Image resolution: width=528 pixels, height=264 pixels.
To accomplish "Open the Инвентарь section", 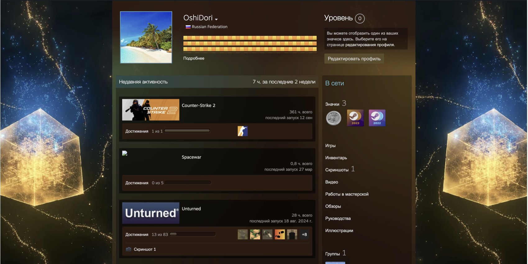I will (336, 158).
